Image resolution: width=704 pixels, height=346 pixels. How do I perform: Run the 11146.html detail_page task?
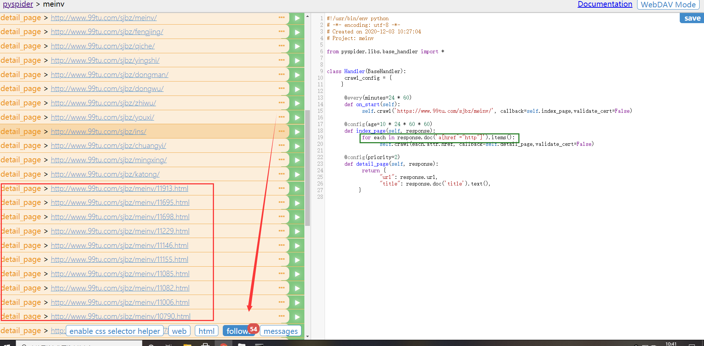click(x=297, y=246)
